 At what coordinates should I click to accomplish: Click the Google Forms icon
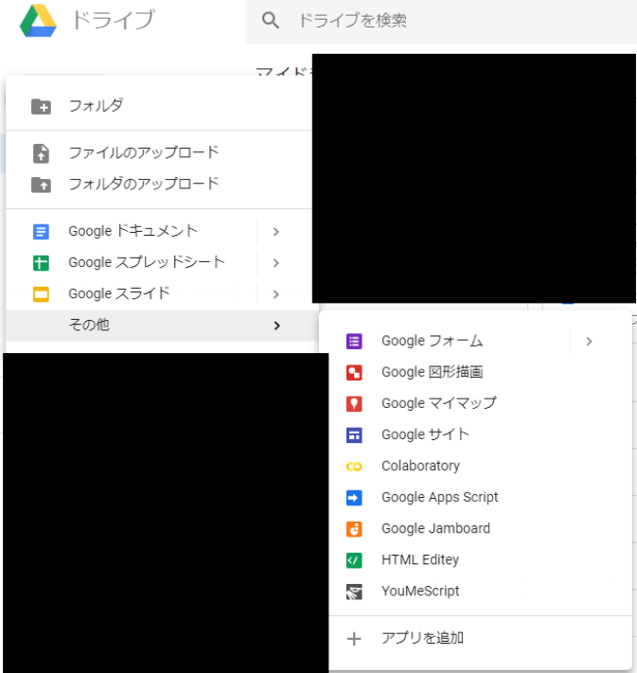tap(354, 342)
